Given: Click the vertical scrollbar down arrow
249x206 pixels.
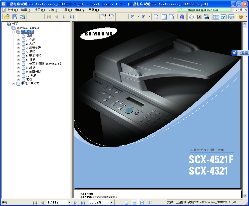Looking at the screenshot, I should 245,196.
